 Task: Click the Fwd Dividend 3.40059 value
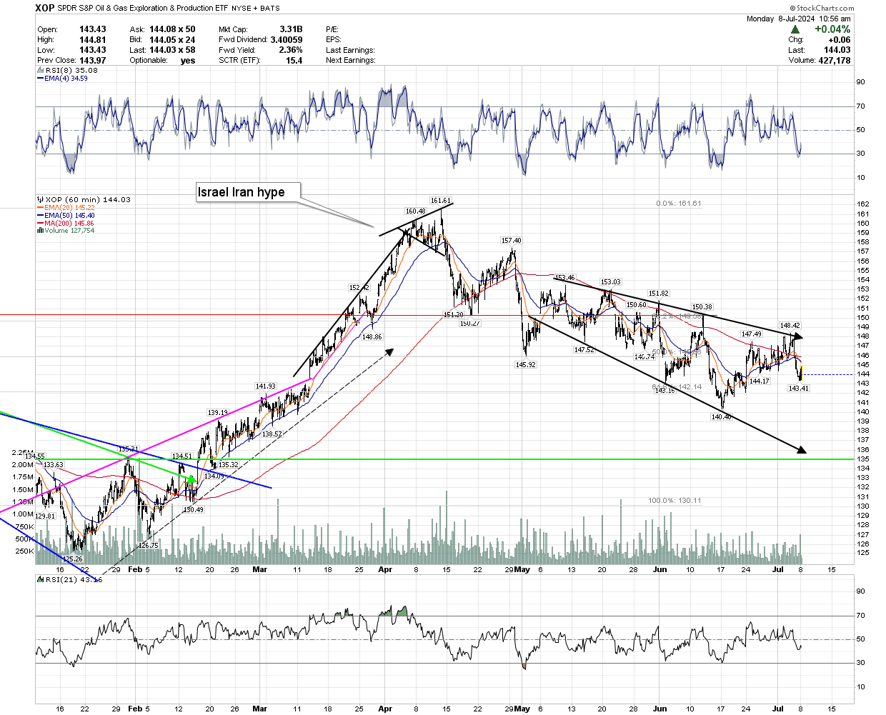(x=287, y=40)
